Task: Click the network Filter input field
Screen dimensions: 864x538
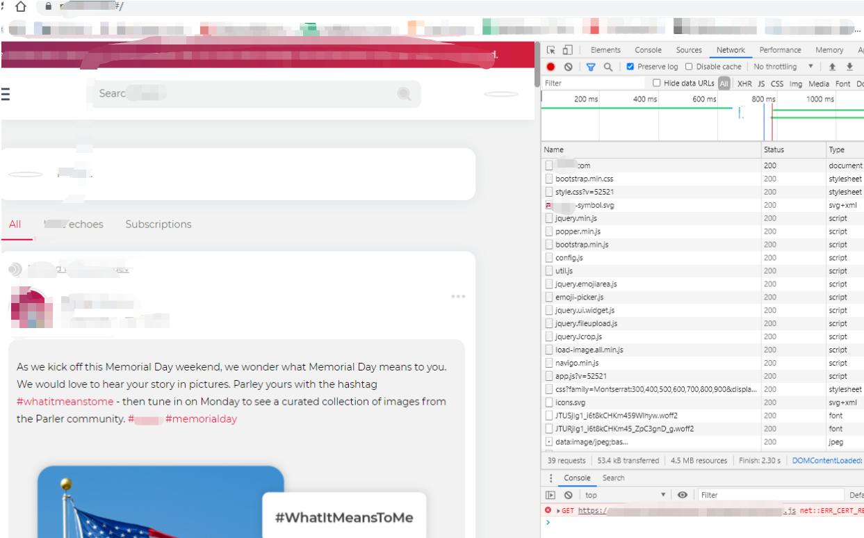Action: 594,83
